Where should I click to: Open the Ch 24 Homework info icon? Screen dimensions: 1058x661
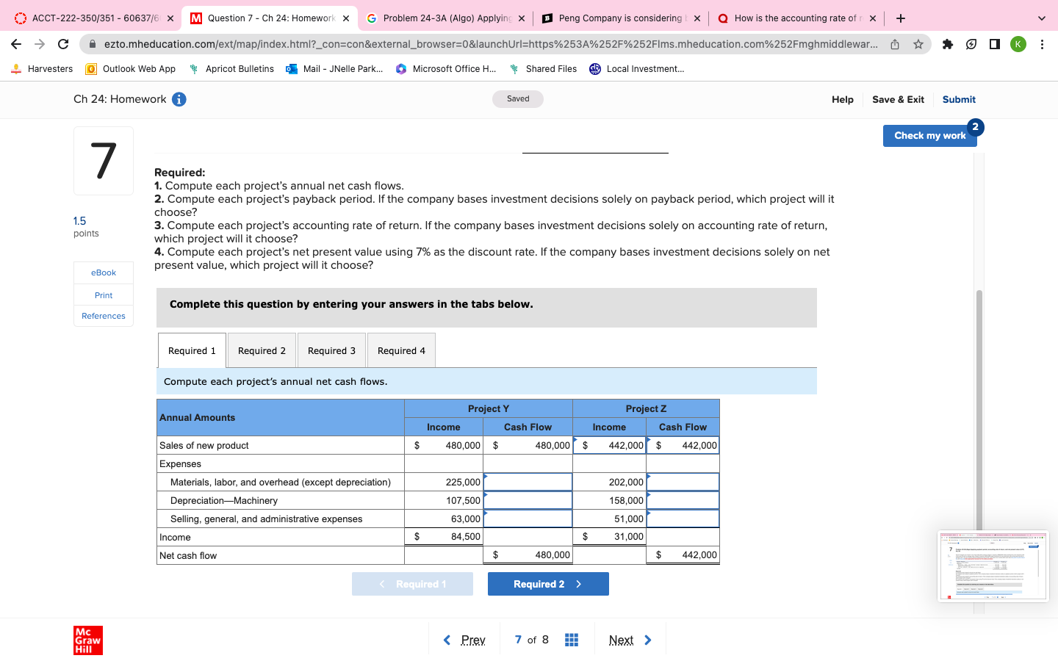(x=179, y=99)
